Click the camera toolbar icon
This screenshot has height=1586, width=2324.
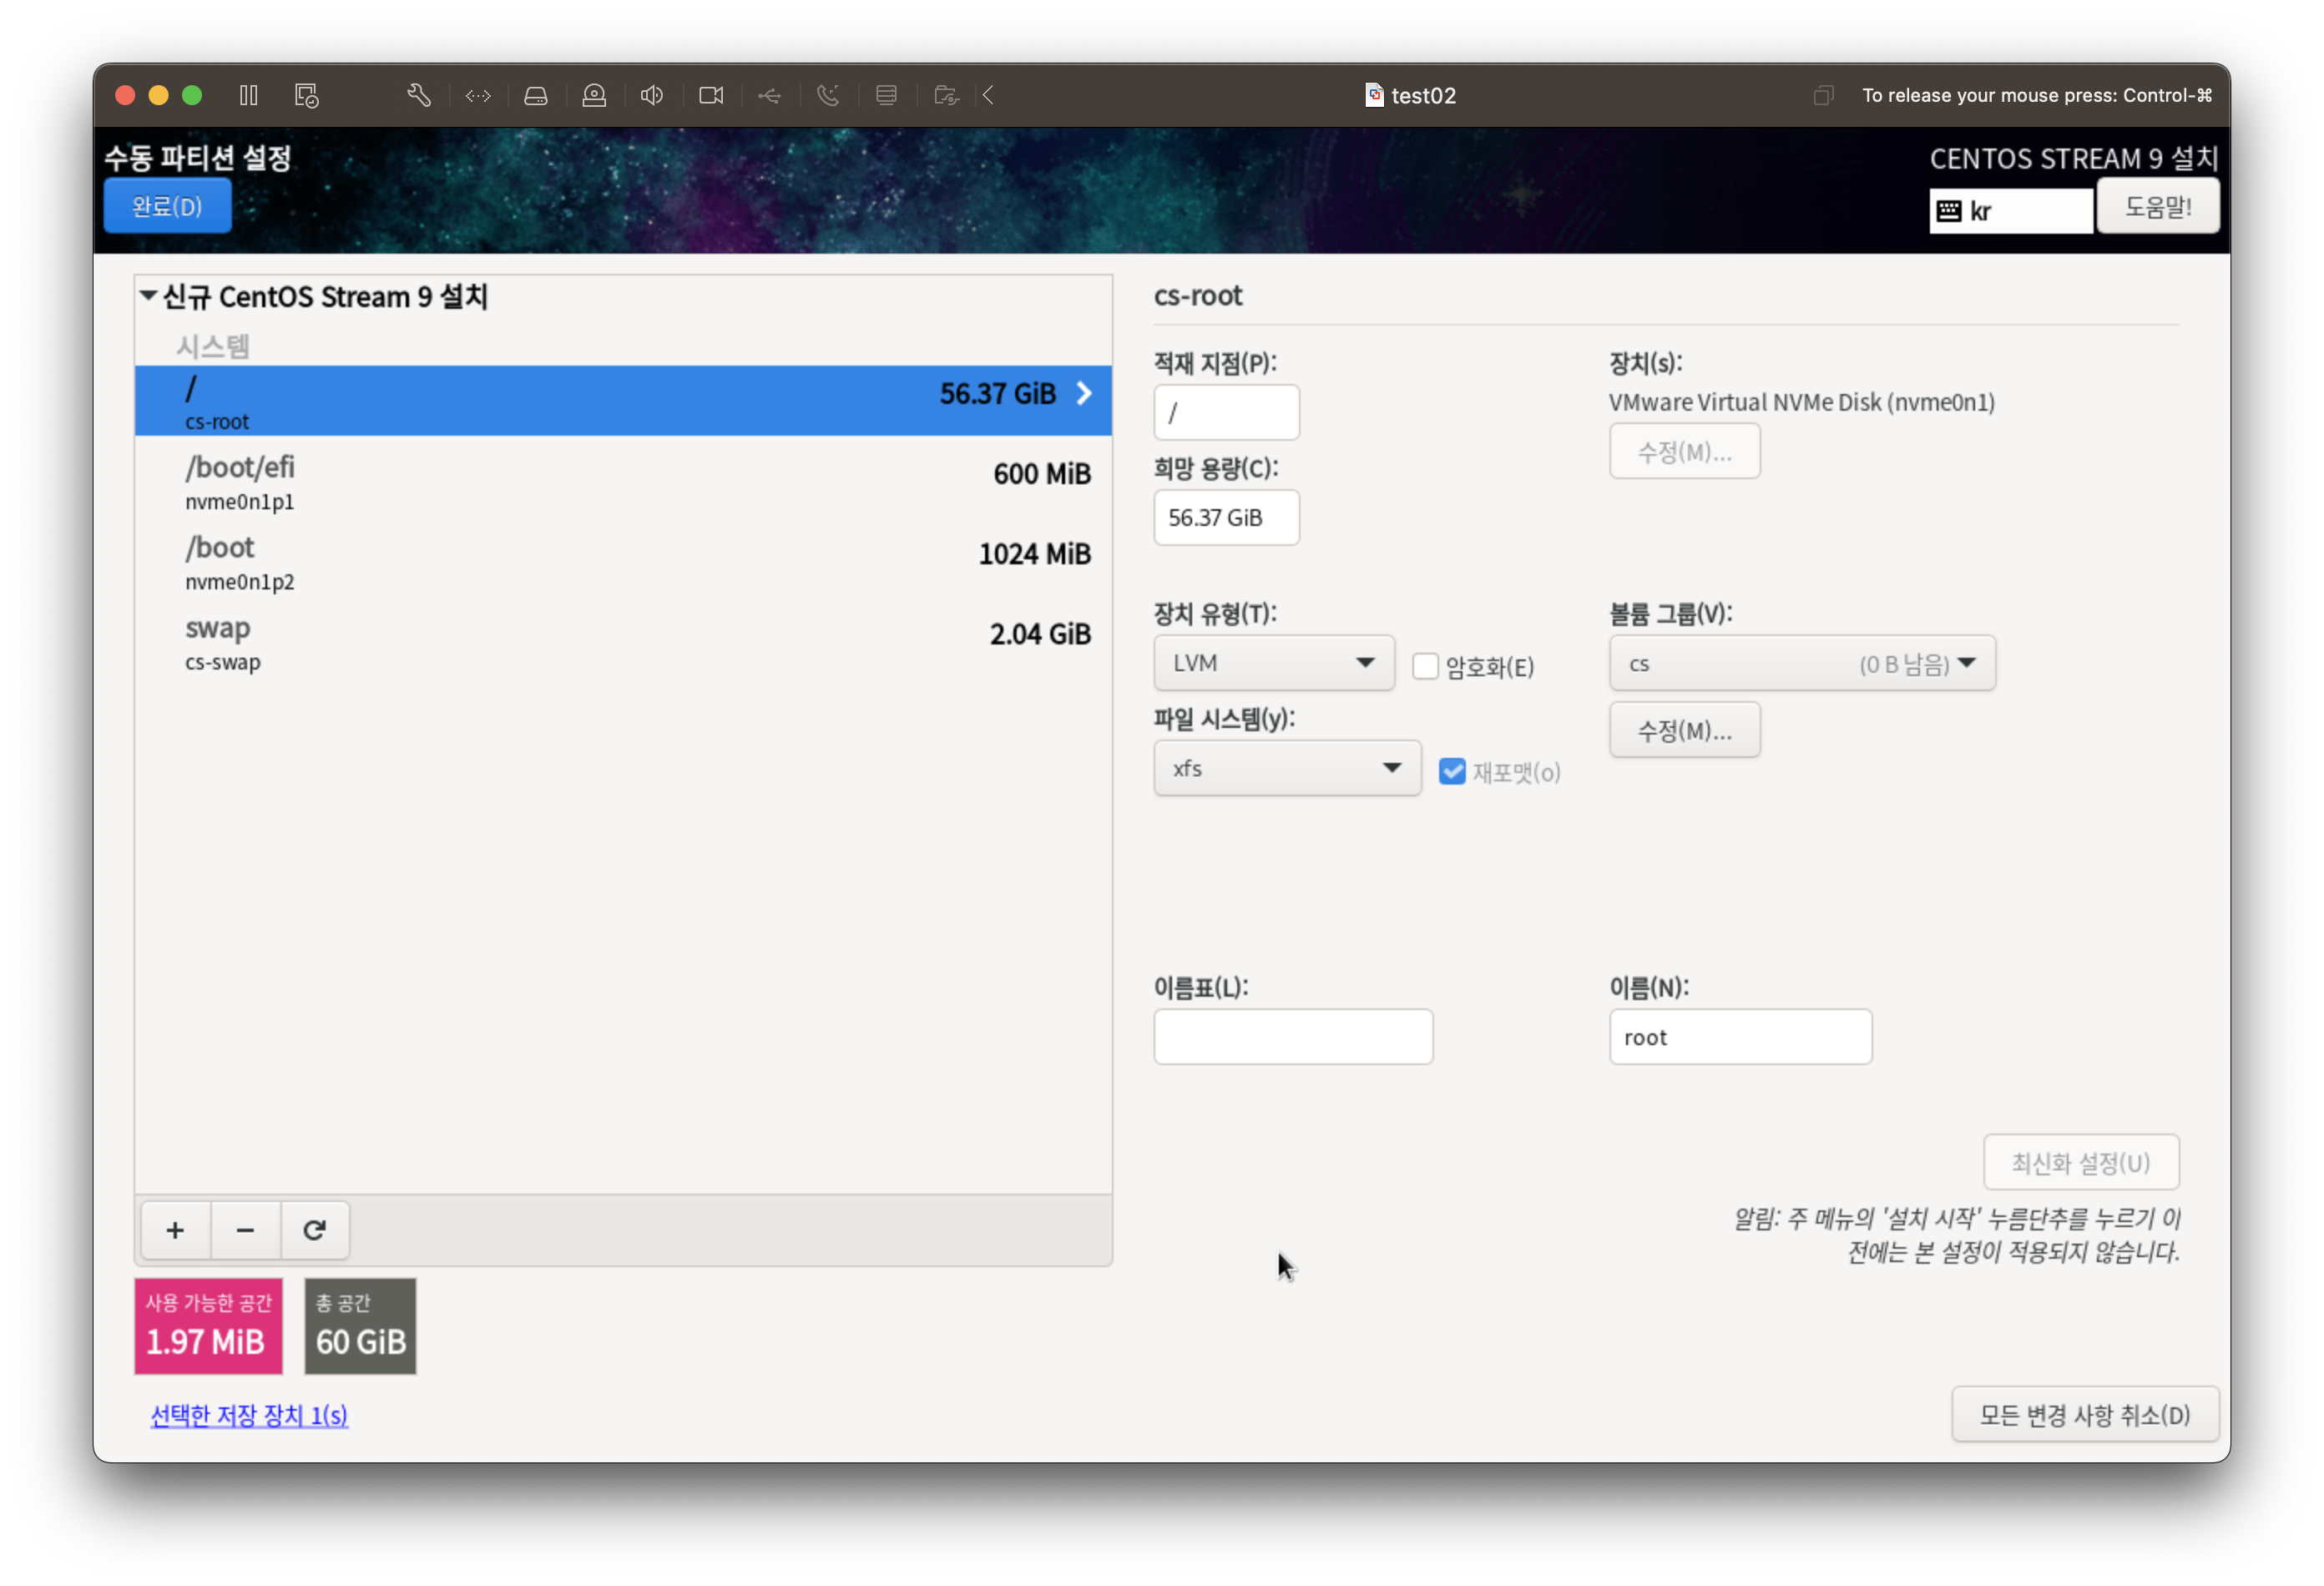tap(711, 95)
